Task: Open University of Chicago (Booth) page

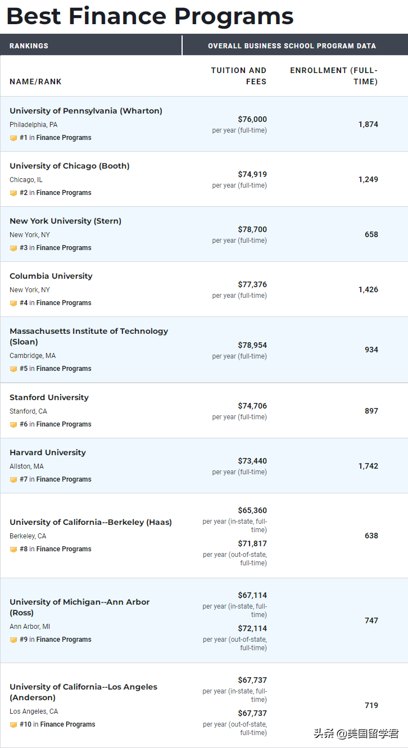Action: coord(70,166)
